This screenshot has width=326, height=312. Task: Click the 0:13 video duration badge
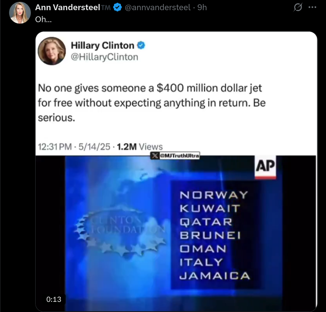point(54,299)
